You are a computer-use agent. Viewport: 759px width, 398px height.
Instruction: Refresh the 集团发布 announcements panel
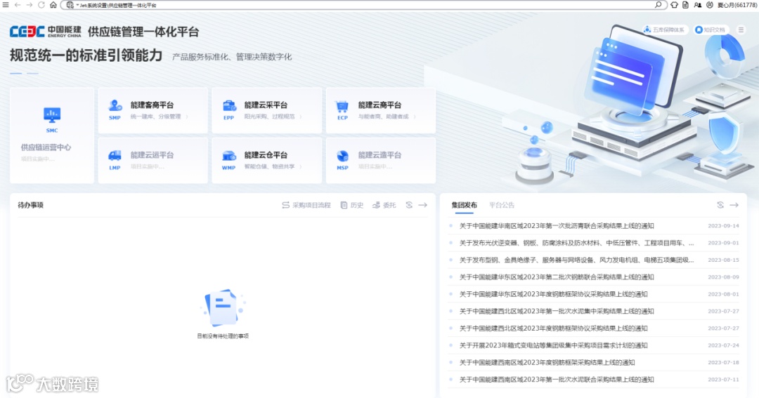coord(720,205)
